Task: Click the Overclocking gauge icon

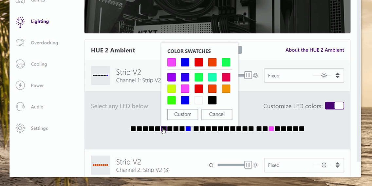Action: 20,43
